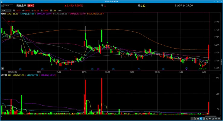This screenshot has height=121, width=223.
Task: Click the magenta triangle marker after 05/02
Action: 70,70
